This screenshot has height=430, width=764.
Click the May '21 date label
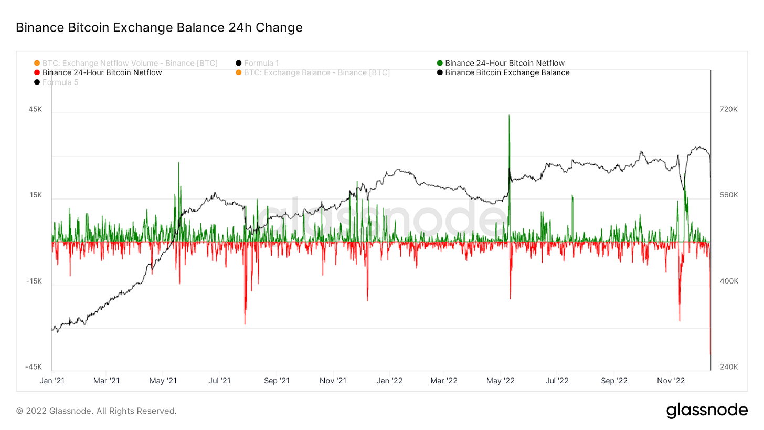tap(163, 381)
